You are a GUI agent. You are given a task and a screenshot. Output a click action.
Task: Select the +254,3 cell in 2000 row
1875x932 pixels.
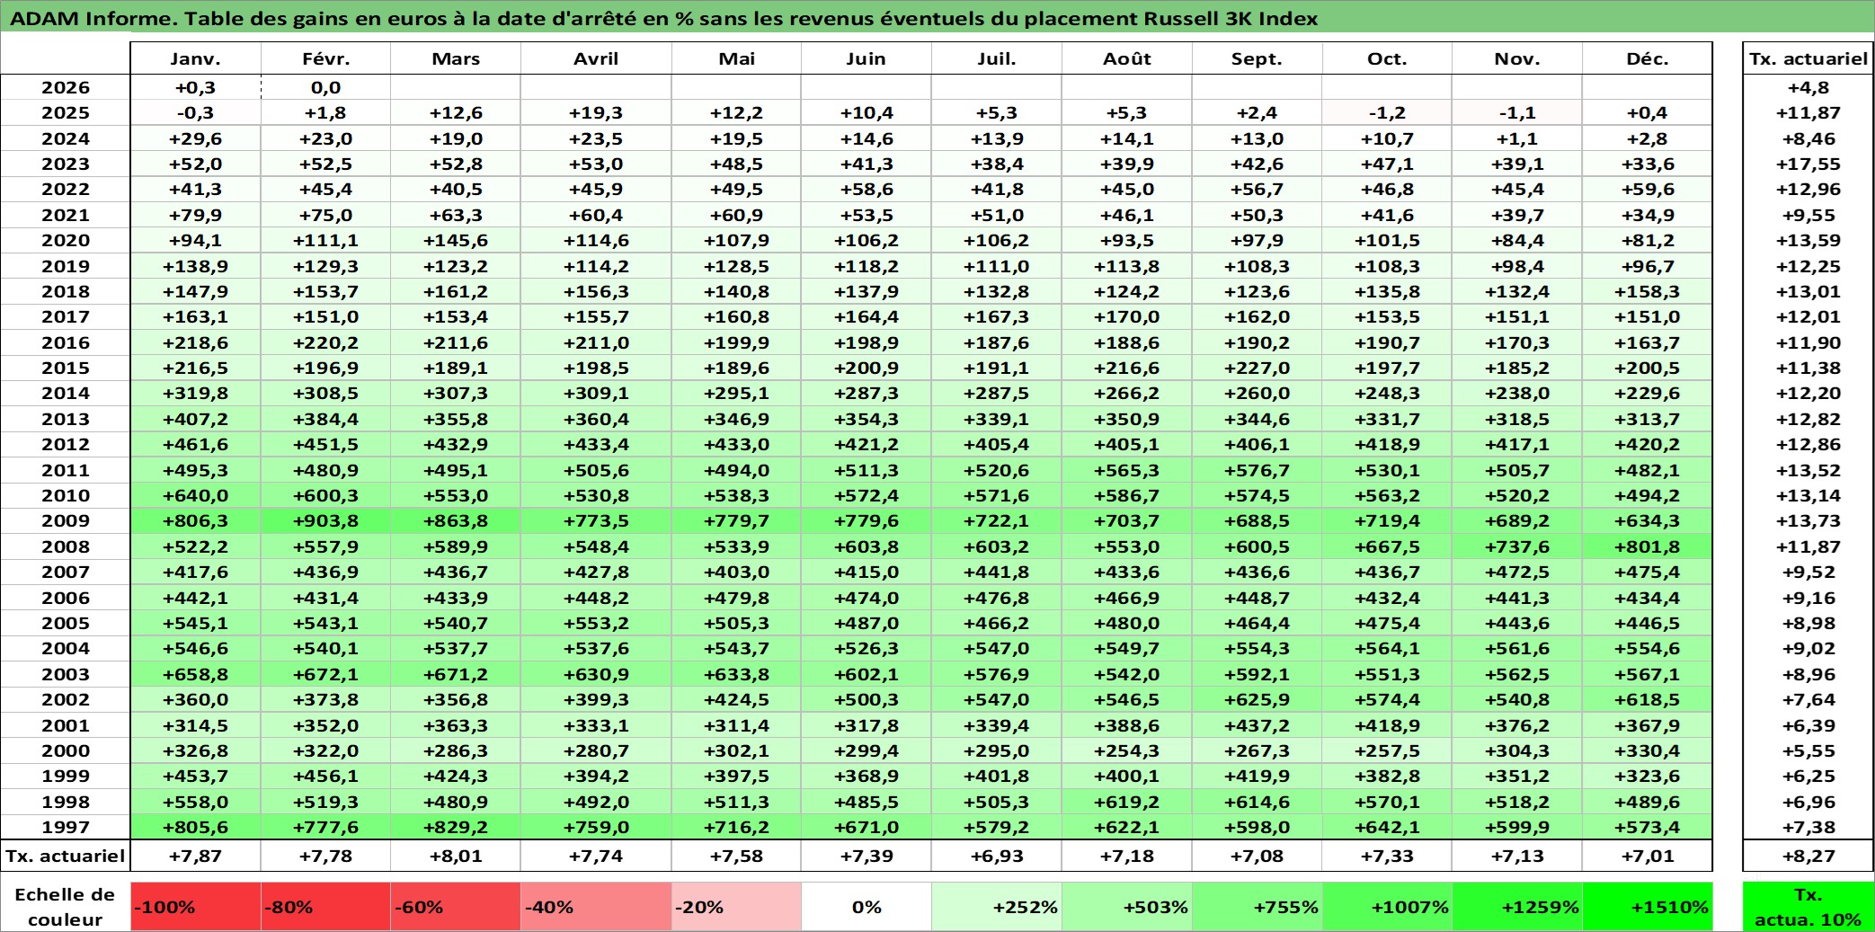tap(1127, 750)
